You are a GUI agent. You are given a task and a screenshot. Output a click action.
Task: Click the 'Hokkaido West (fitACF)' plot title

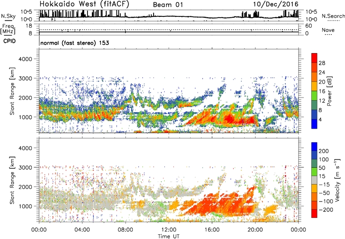(x=84, y=4)
